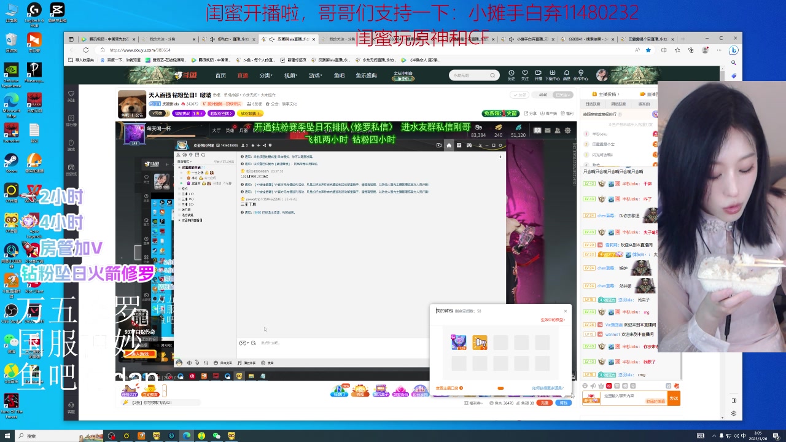Click the 客户端 link below title
This screenshot has height=442, width=786.
tap(549, 114)
